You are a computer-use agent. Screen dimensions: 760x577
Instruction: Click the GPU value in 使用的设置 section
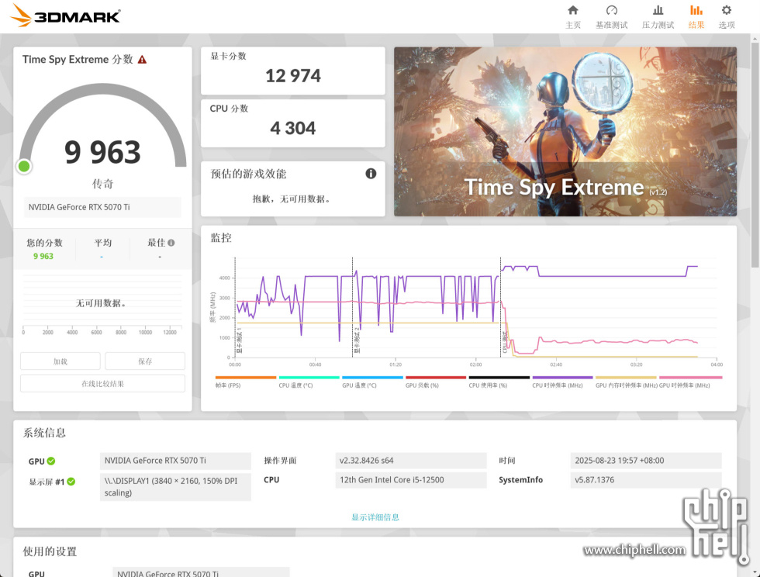click(201, 572)
